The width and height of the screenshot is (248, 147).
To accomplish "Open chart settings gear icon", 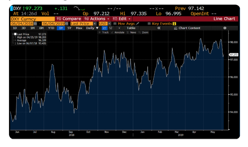I will point(225,28).
